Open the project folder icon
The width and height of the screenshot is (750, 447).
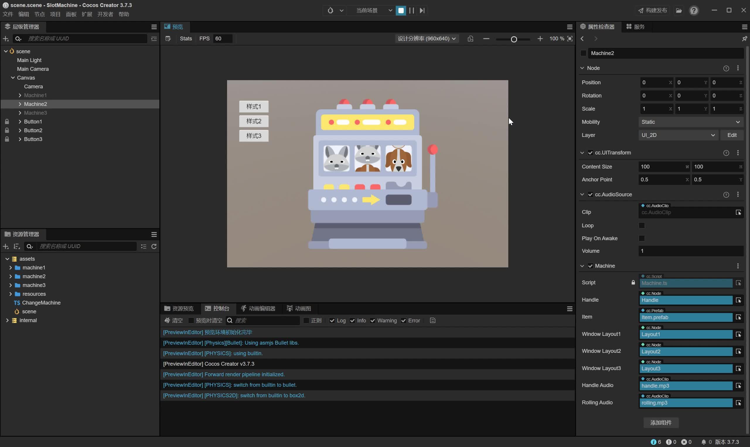click(679, 11)
